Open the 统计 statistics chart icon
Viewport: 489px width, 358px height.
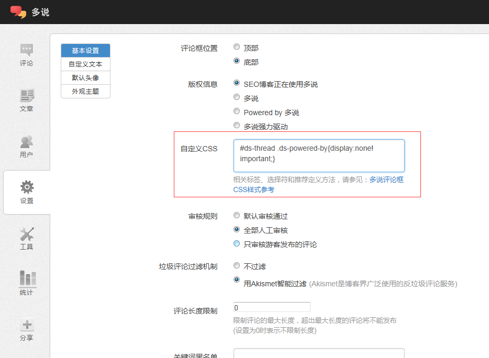coord(28,278)
